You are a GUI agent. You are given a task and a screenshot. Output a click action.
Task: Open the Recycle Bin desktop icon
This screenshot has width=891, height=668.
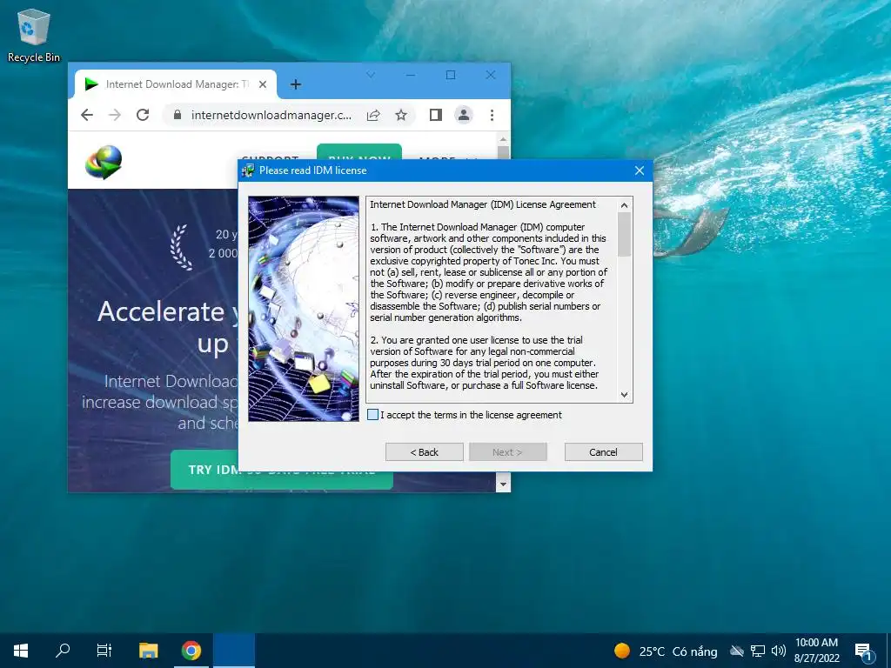[34, 35]
